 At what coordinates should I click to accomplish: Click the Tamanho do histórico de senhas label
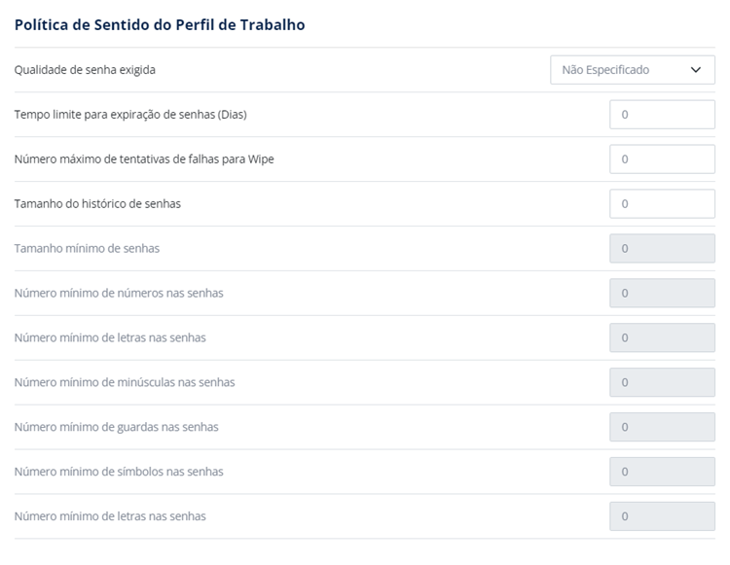(97, 203)
